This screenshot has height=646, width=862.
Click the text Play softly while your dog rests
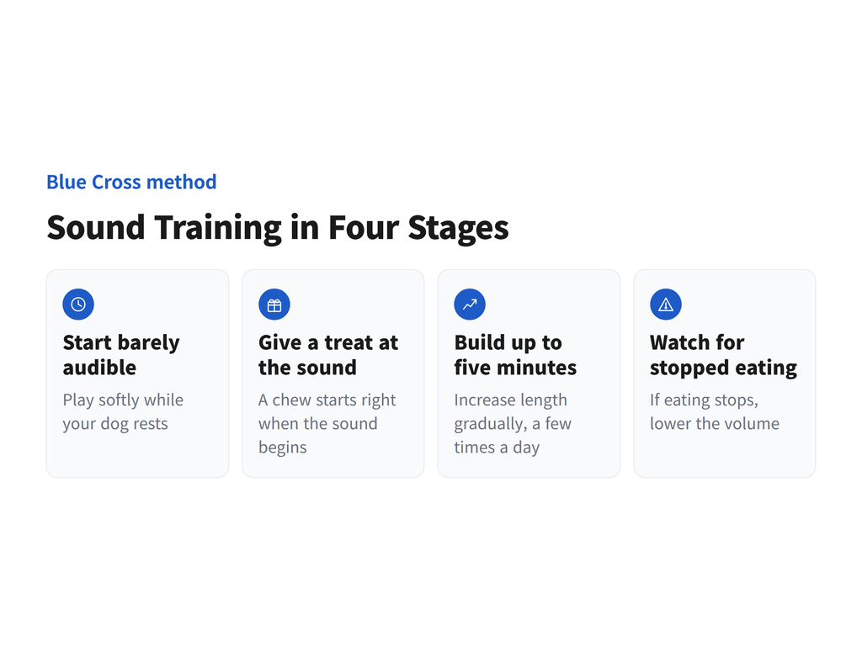[123, 411]
